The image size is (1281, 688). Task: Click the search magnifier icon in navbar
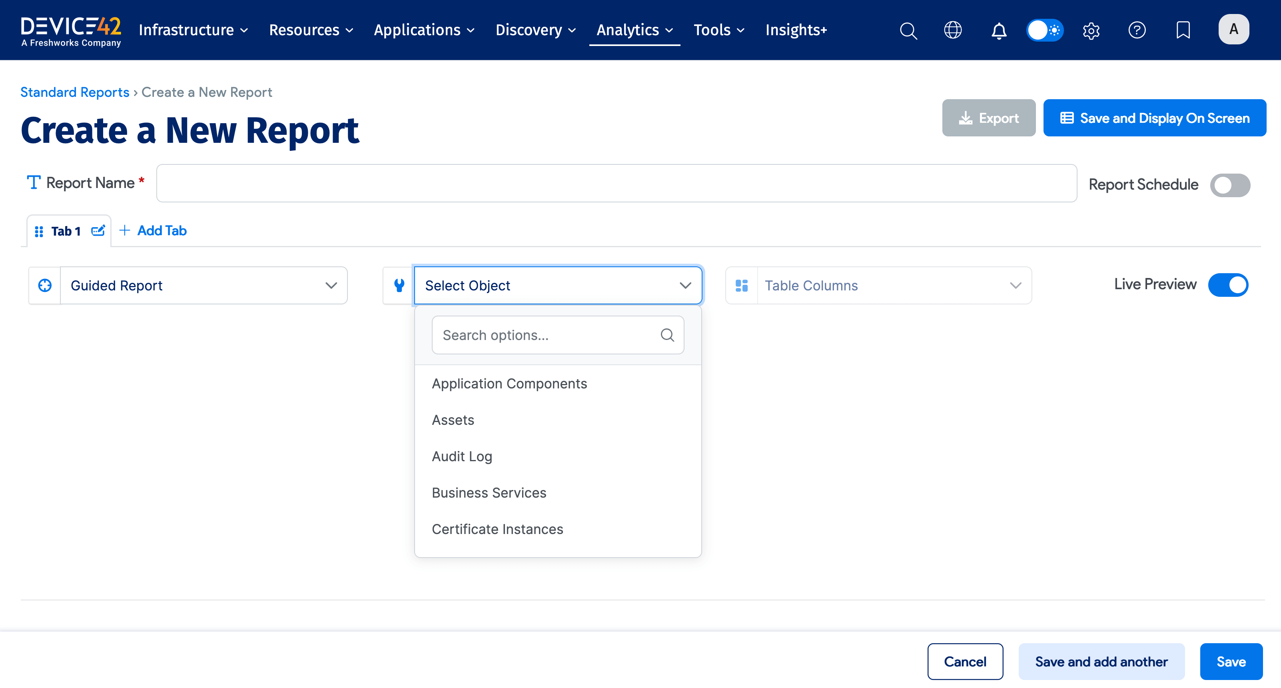point(908,30)
